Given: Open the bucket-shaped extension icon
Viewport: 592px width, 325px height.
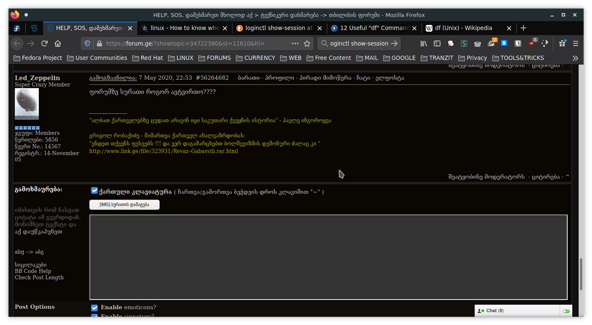Looking at the screenshot, I should 478,44.
